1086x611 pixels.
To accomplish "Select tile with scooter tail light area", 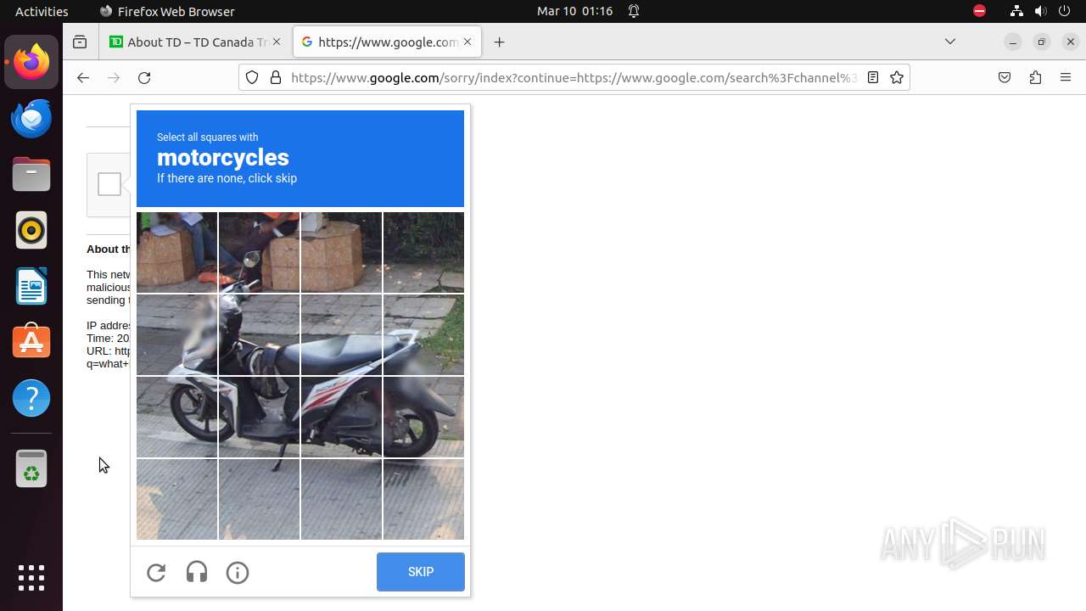I will [x=424, y=335].
